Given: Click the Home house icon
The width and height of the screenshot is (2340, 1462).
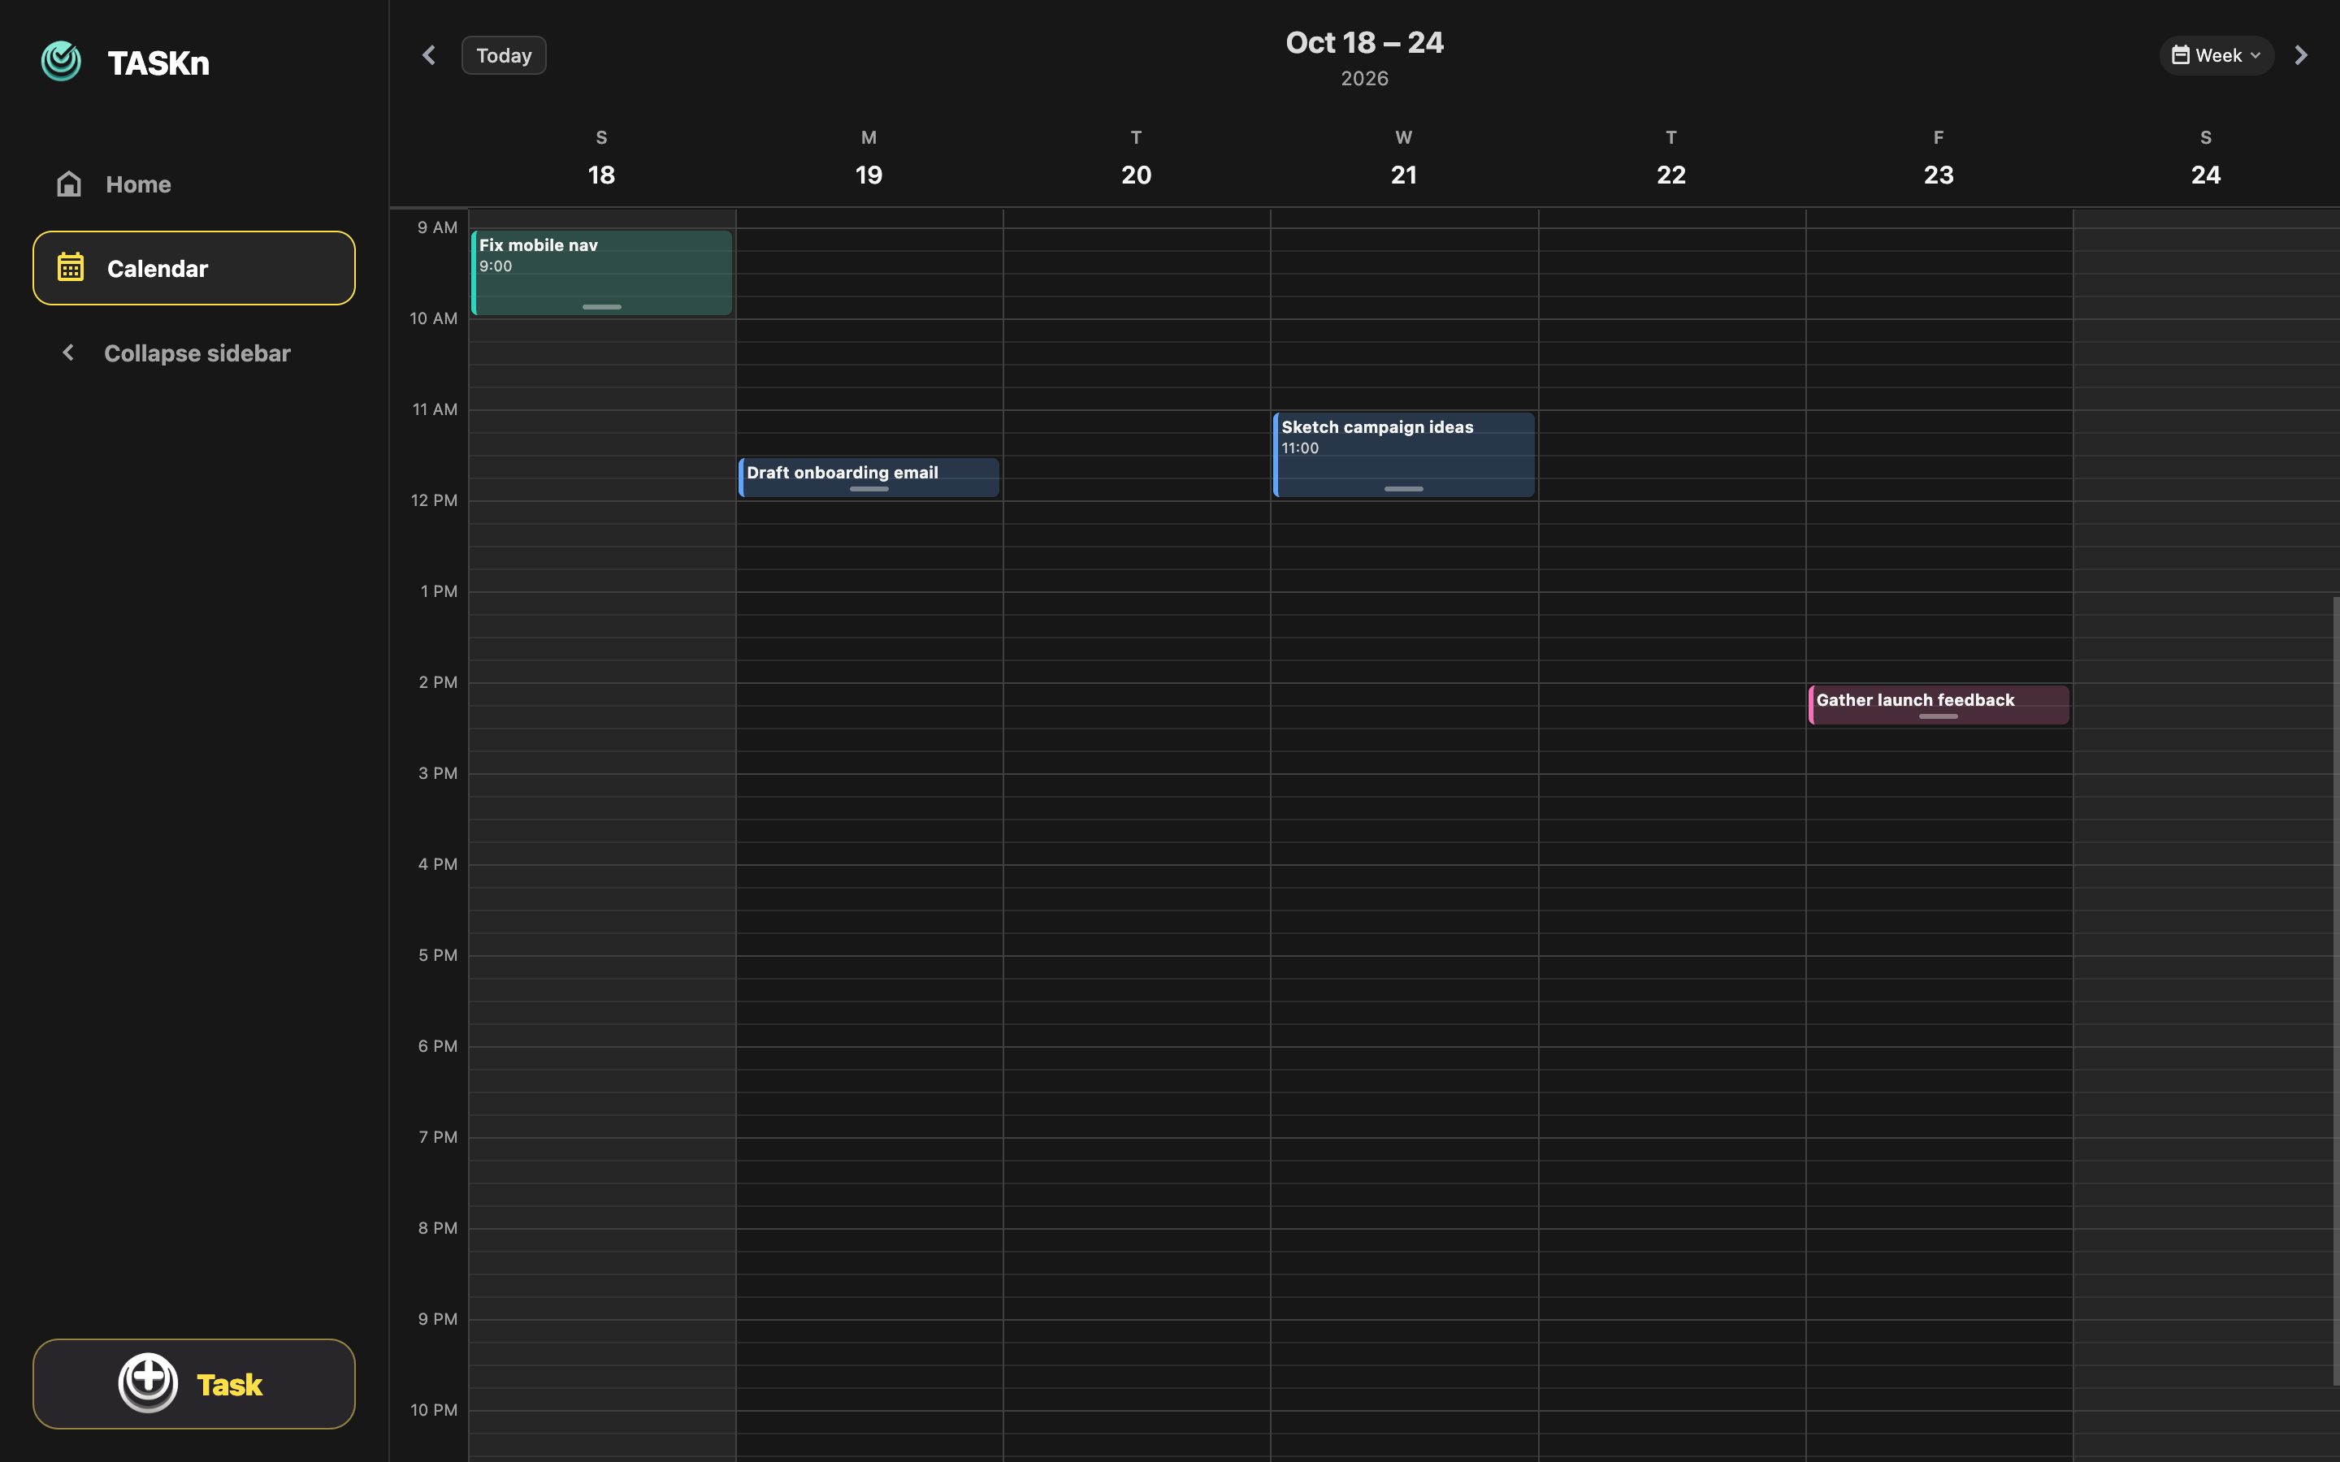Looking at the screenshot, I should click(x=68, y=184).
